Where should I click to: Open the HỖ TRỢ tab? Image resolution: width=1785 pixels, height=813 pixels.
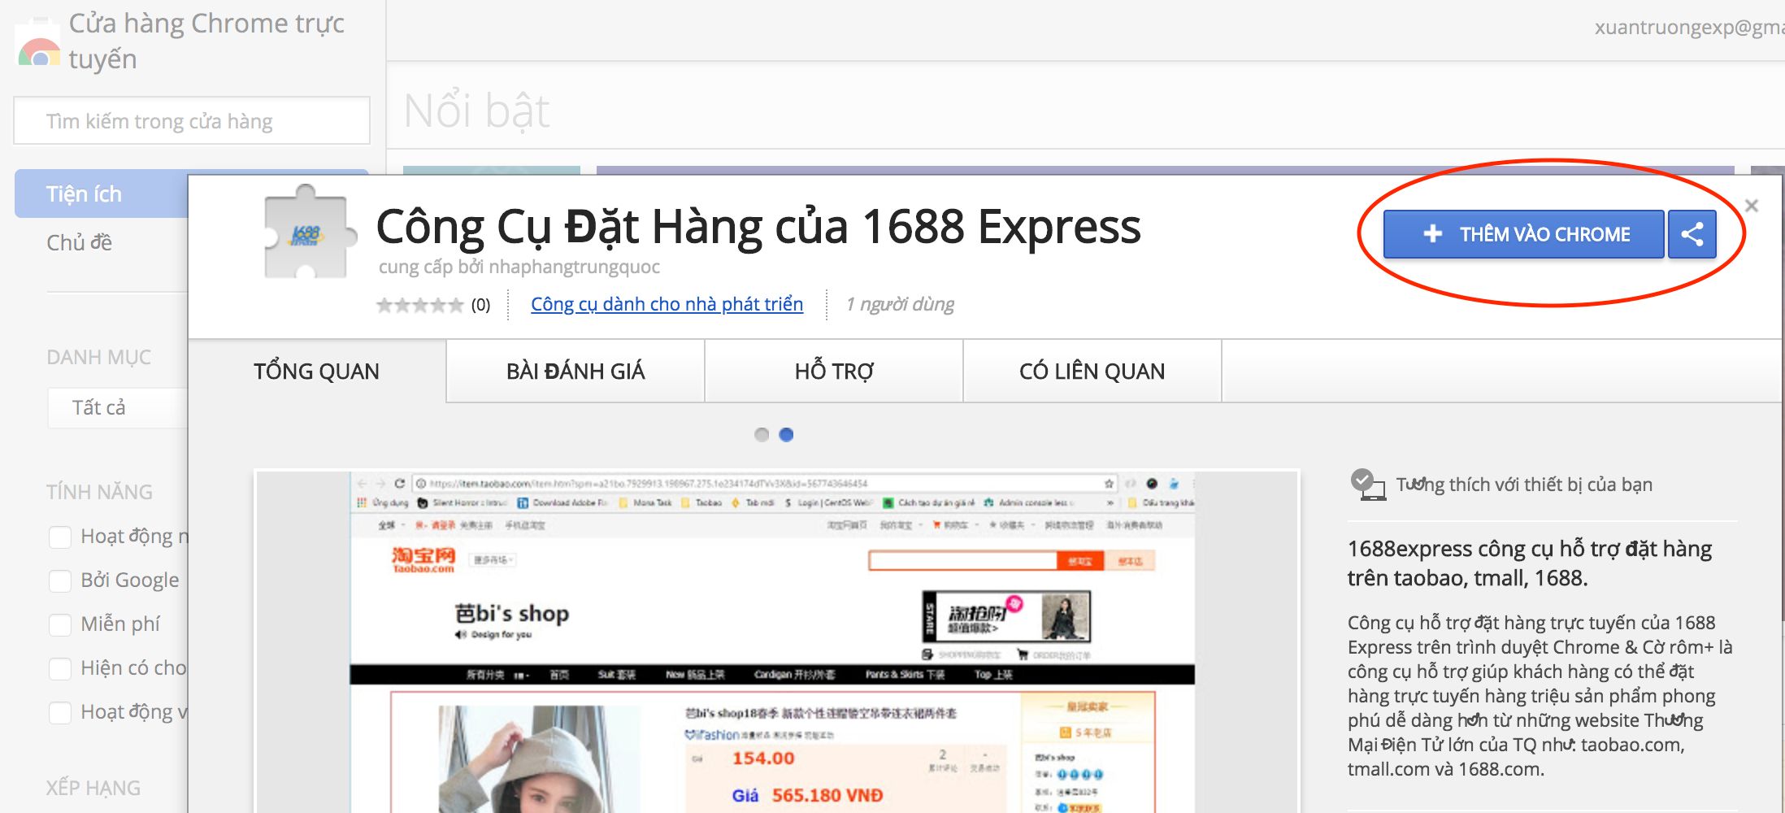pos(834,371)
